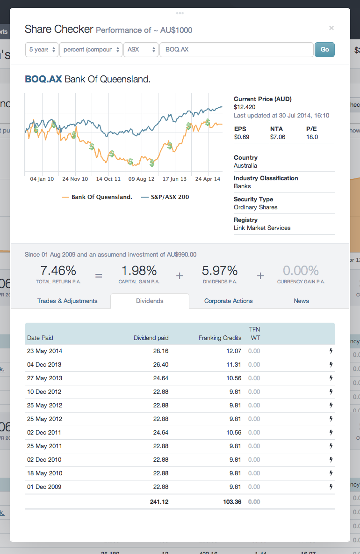Click the lightning icon for 23 May 2014 dividend
Image resolution: width=360 pixels, height=554 pixels.
331,351
